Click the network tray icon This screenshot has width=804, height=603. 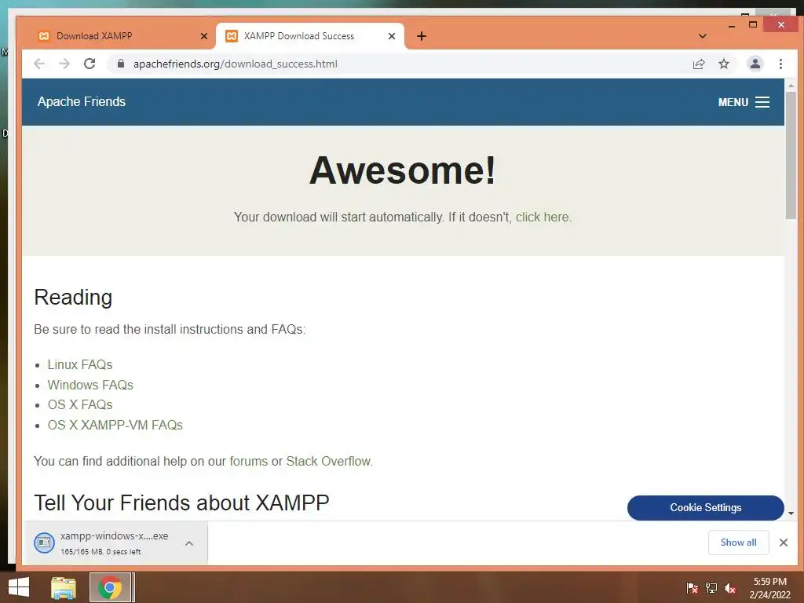point(711,588)
